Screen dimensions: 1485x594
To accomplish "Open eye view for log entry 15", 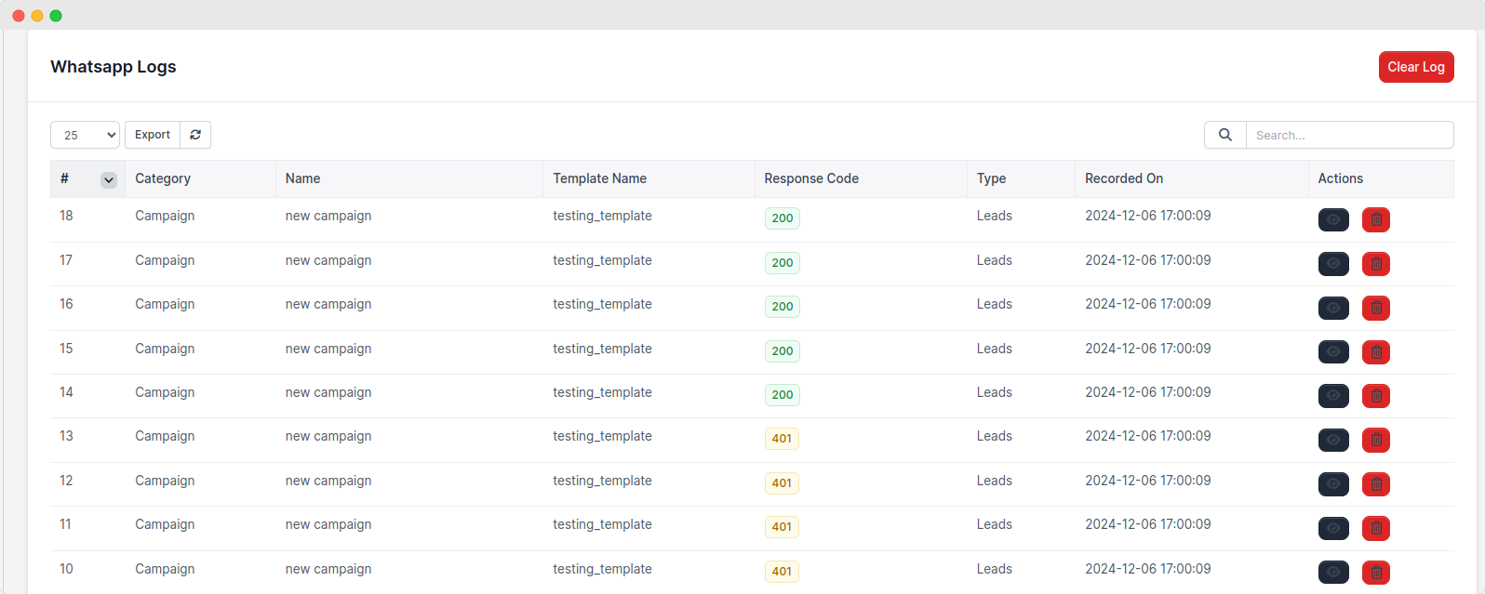I will click(x=1332, y=352).
